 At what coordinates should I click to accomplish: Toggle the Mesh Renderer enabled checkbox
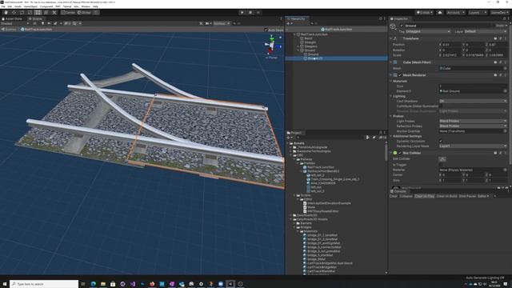click(x=400, y=75)
